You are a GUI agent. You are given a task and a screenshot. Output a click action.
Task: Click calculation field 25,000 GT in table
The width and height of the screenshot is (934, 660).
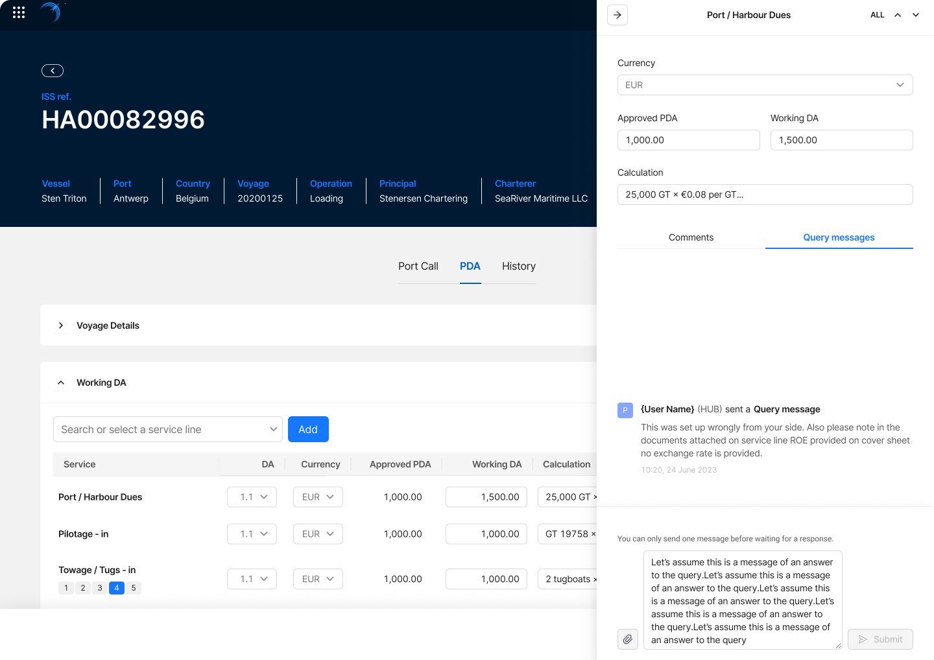coord(568,497)
